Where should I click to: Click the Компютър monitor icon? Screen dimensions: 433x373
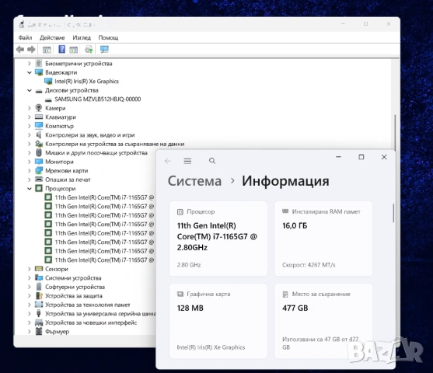tap(39, 126)
